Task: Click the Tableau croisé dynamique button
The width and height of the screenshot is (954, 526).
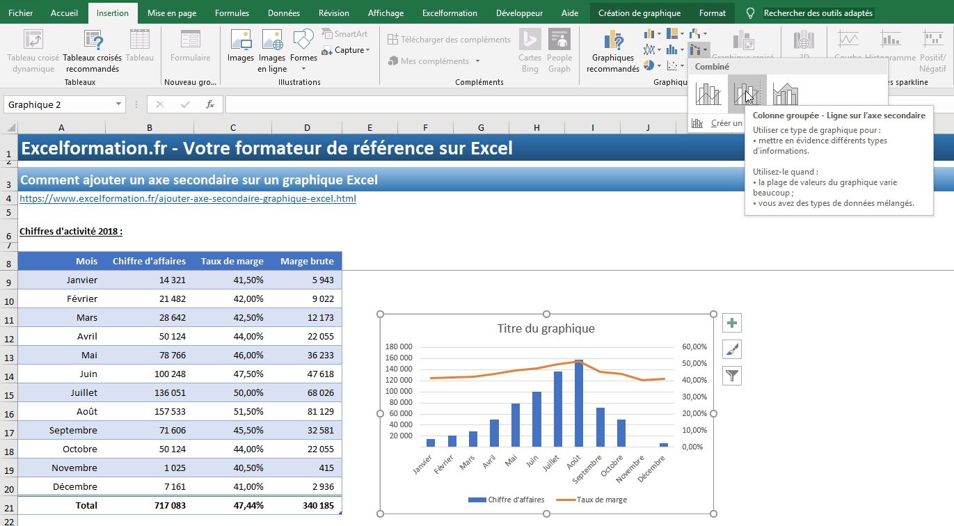Action: point(33,51)
